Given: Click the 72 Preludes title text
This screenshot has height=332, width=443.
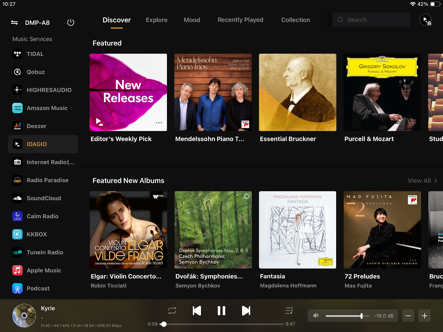Looking at the screenshot, I should (x=362, y=276).
